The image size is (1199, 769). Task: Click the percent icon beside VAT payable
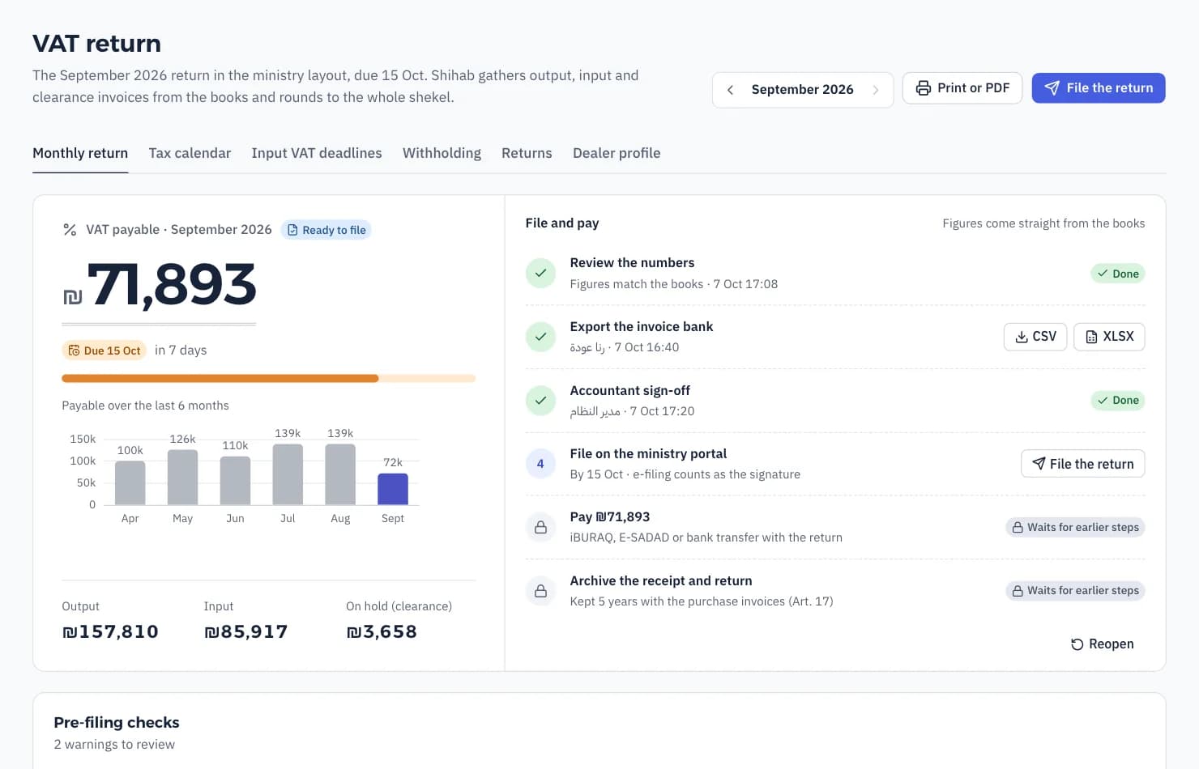70,230
